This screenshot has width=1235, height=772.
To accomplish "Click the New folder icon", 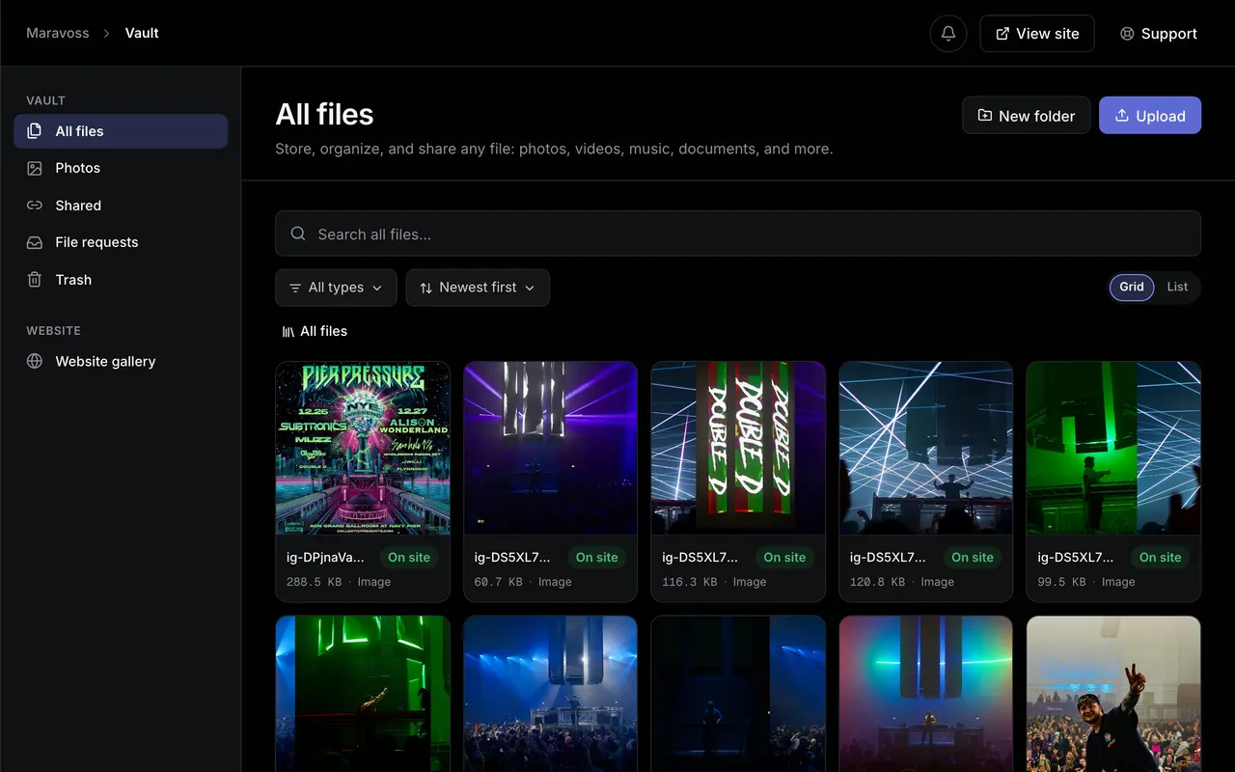I will (x=984, y=115).
